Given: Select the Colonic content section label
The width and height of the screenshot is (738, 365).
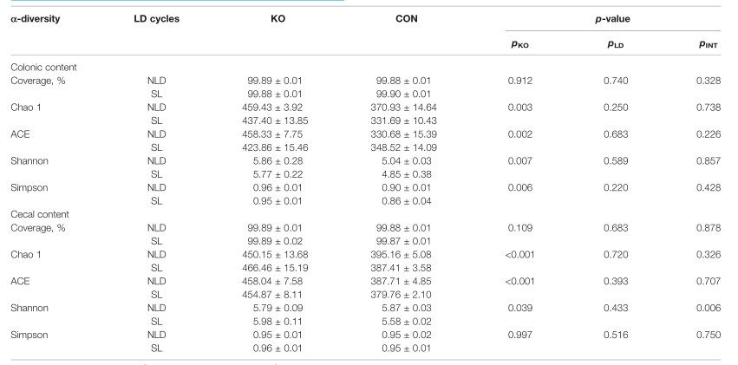Looking at the screenshot, I should [43, 68].
